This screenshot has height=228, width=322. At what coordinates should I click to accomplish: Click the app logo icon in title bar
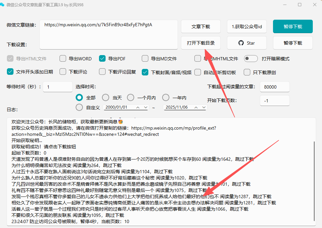click(x=2, y=5)
